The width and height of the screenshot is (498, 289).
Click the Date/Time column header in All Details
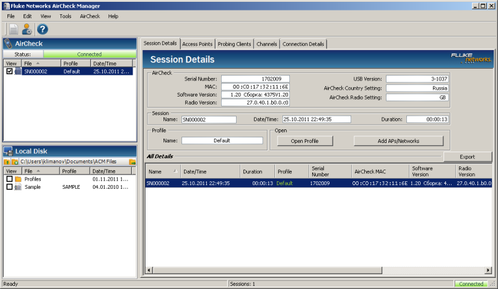(x=210, y=171)
